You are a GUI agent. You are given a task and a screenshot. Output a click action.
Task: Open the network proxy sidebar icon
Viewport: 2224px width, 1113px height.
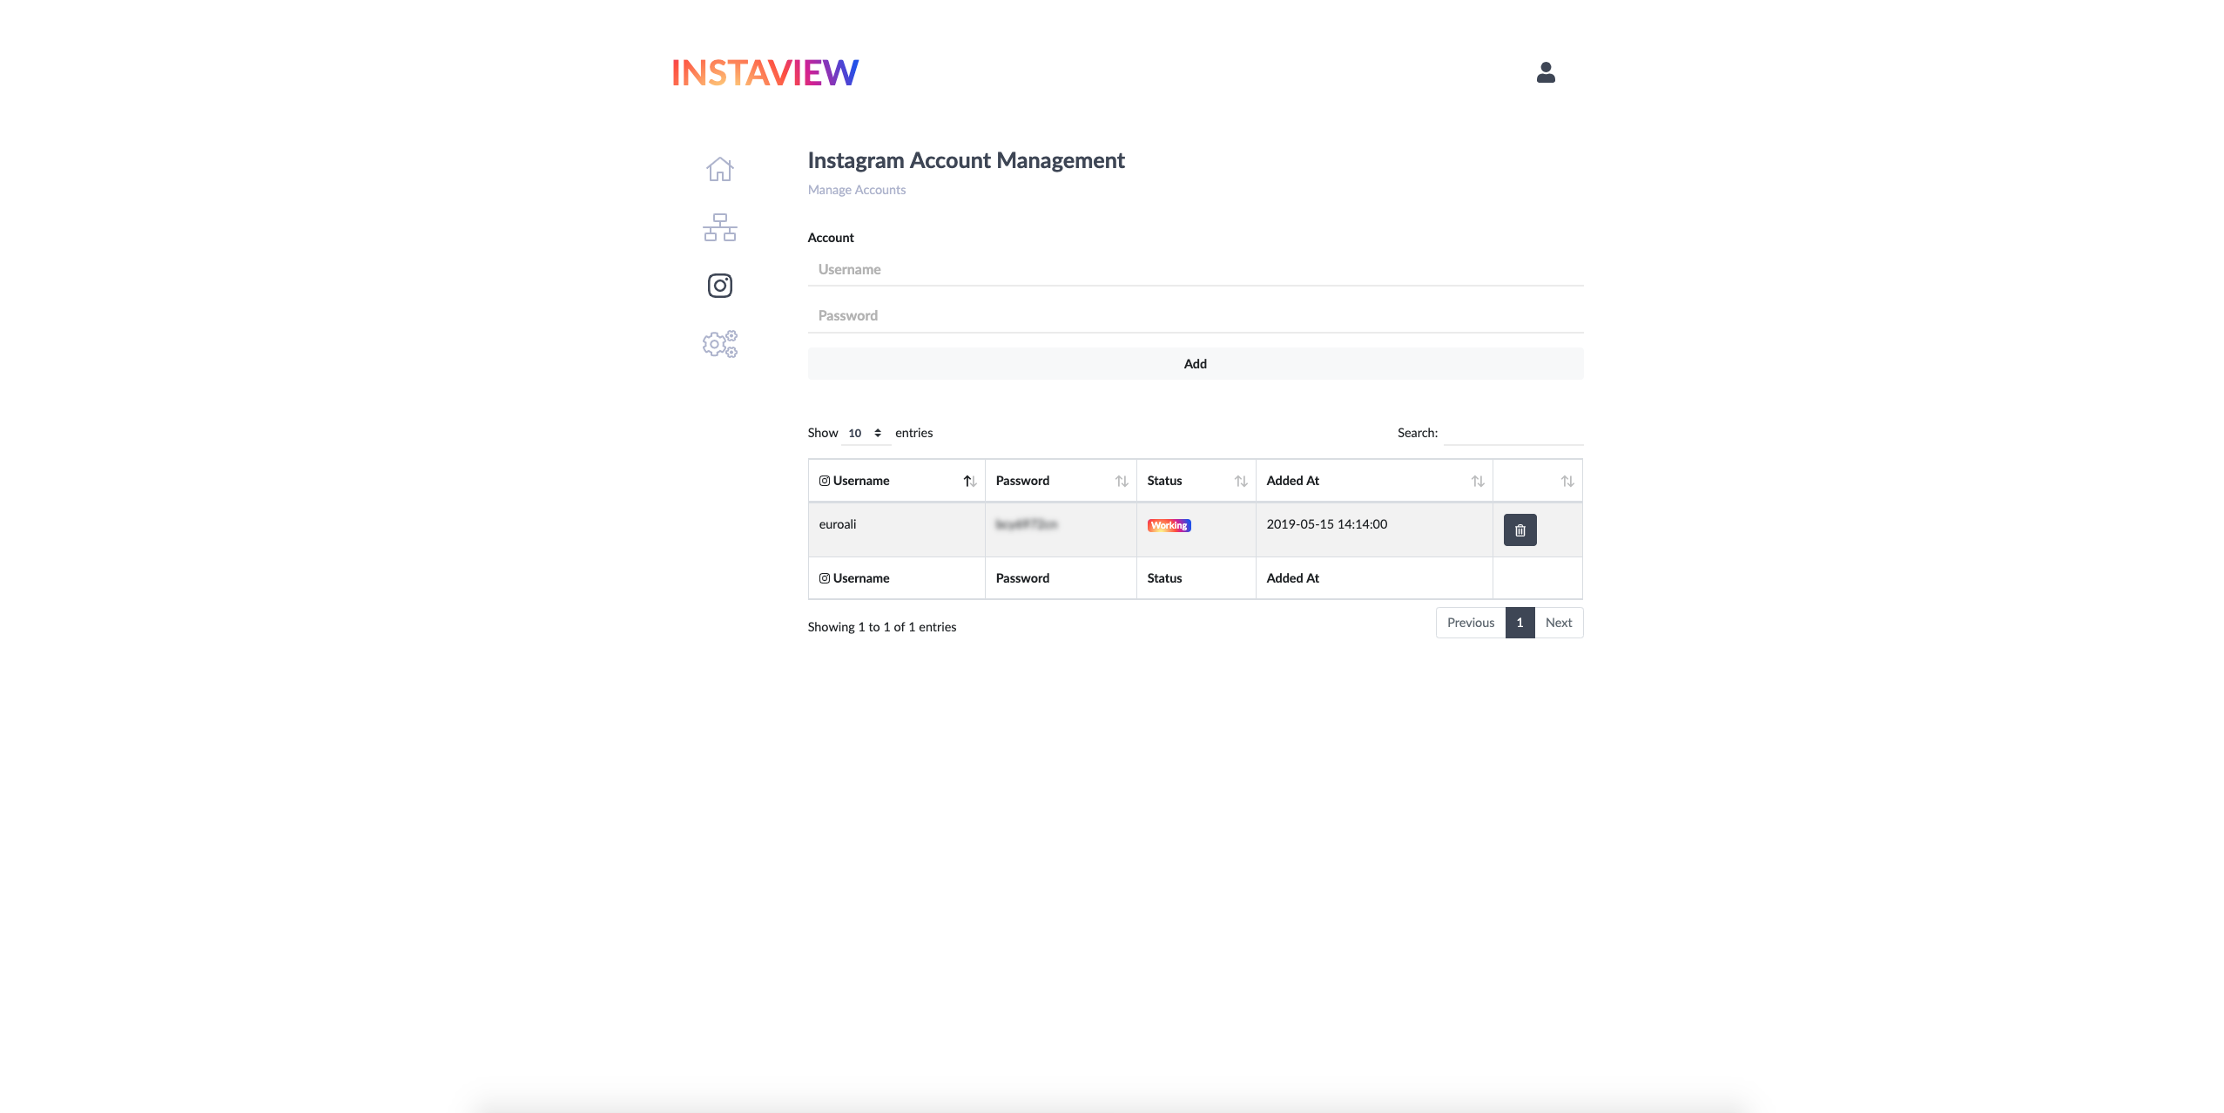pos(719,227)
